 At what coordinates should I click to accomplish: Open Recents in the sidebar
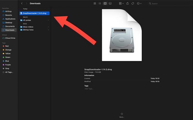click(x=9, y=15)
